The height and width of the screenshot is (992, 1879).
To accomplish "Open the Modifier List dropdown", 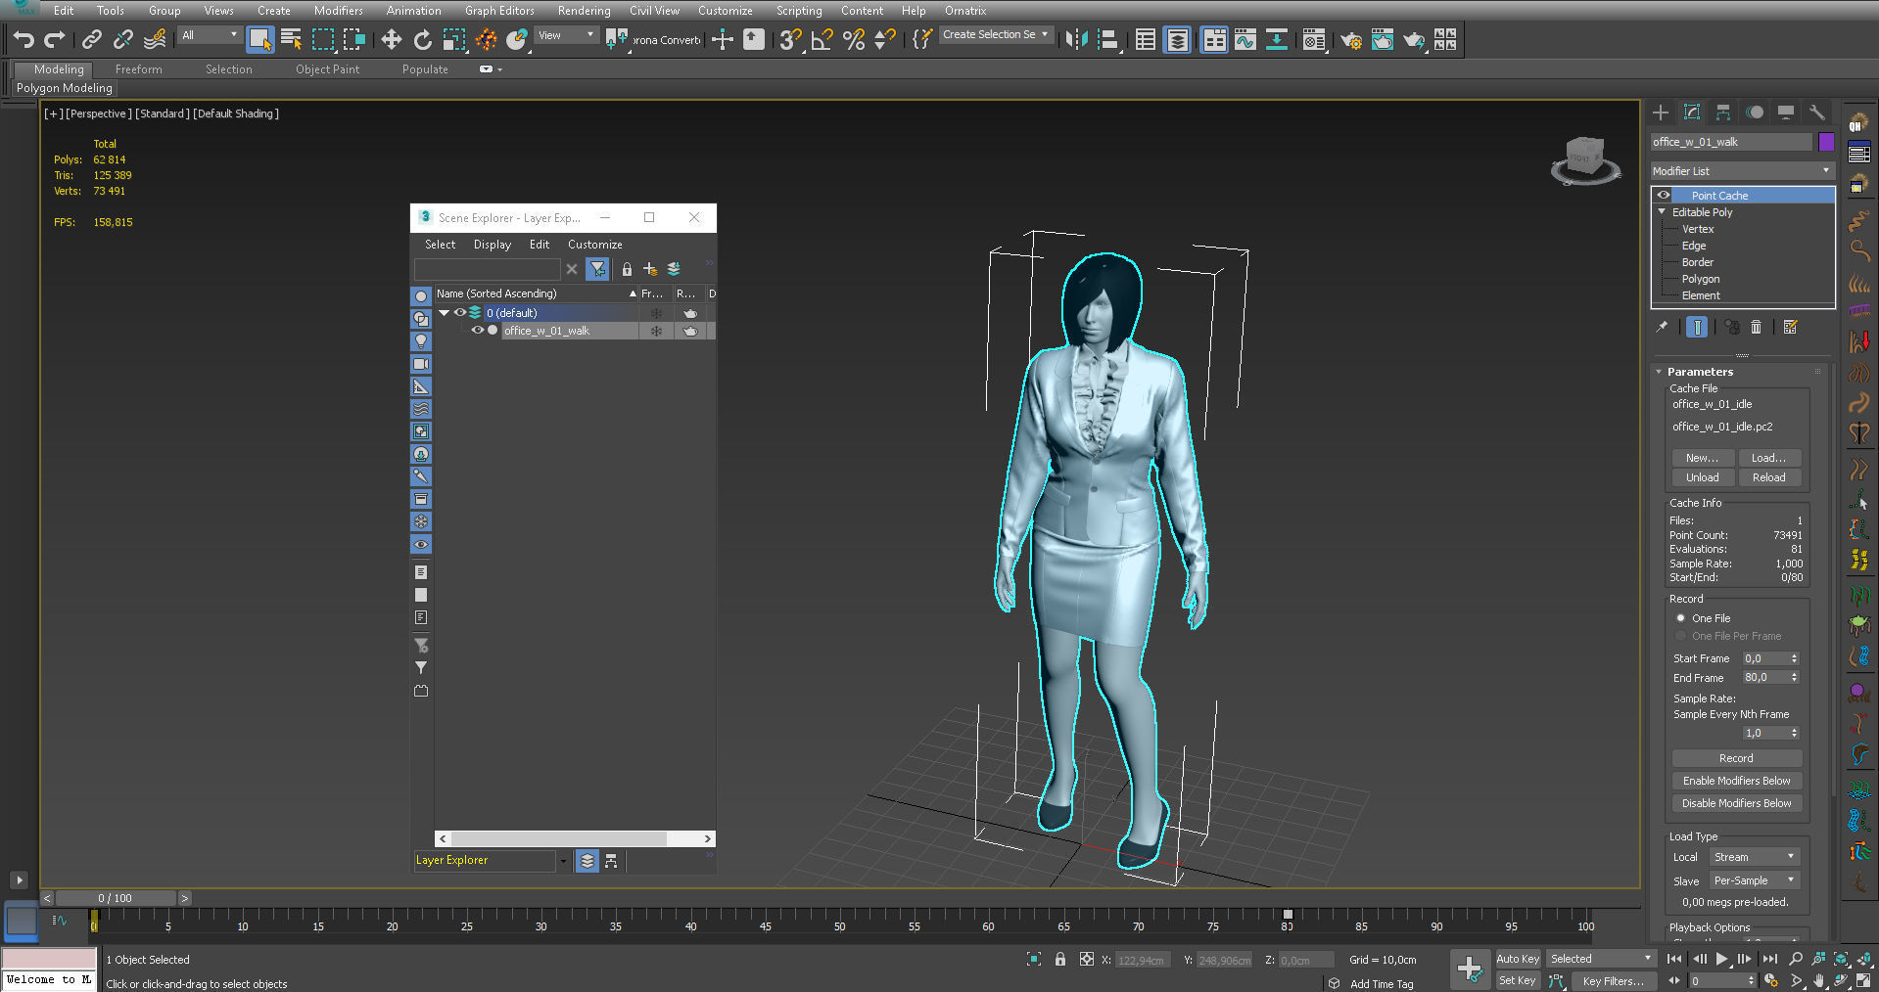I will coord(1742,170).
